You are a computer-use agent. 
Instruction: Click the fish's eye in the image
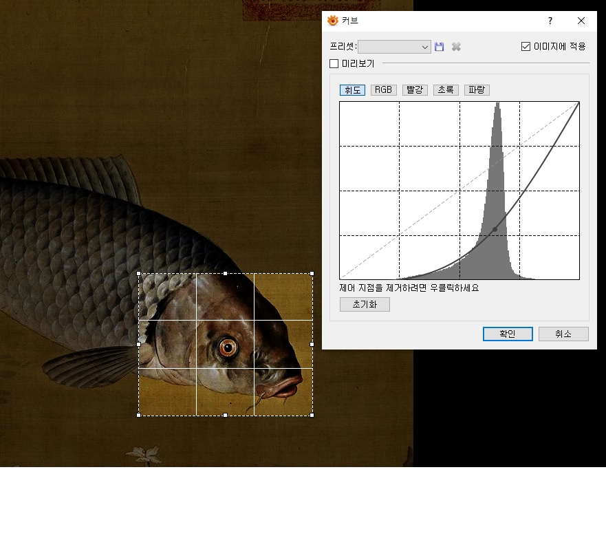228,347
